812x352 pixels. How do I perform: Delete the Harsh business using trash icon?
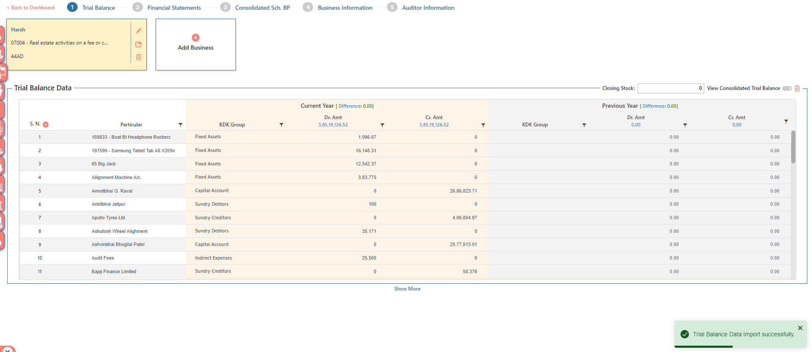pos(139,57)
